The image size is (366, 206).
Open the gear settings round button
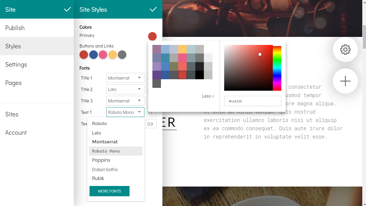tap(345, 49)
